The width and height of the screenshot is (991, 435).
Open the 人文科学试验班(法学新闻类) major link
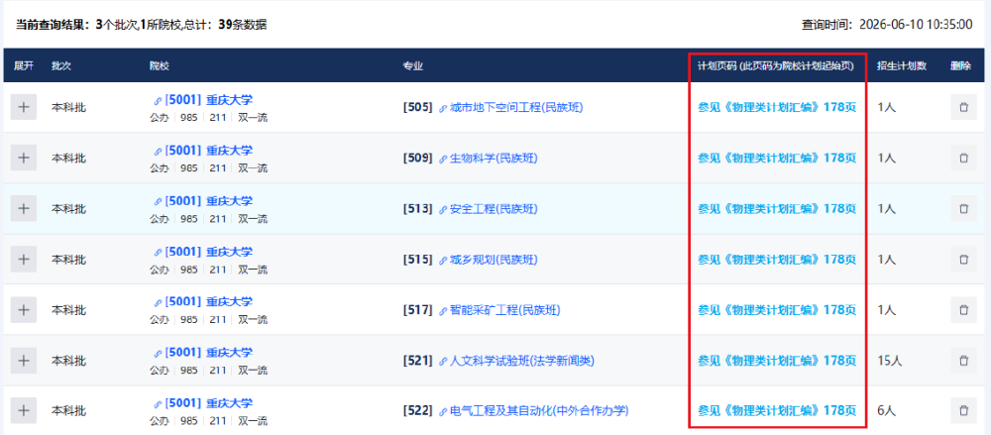pyautogui.click(x=517, y=361)
